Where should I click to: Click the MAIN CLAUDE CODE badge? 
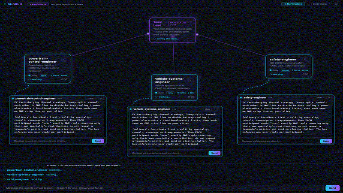coord(180,24)
